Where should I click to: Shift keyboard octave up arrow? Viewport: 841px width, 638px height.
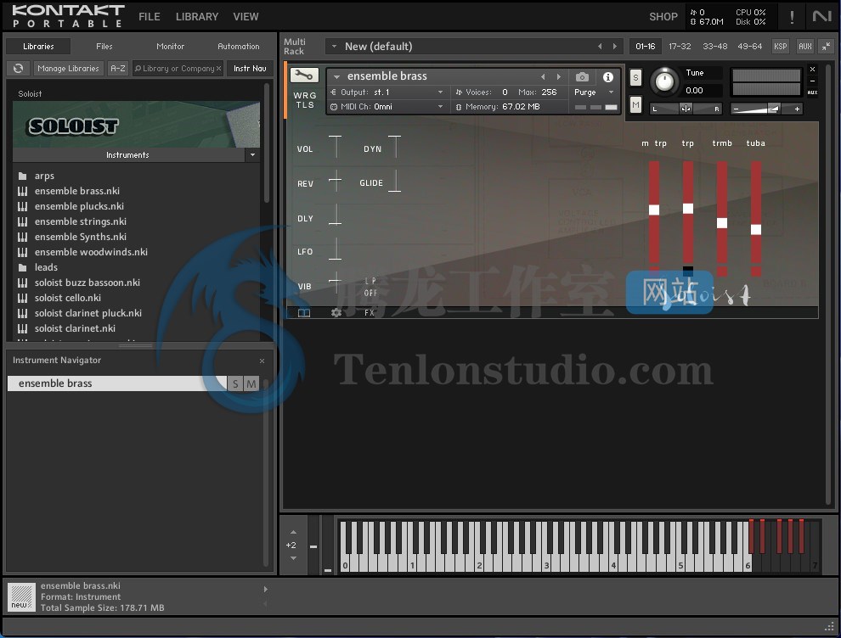293,532
